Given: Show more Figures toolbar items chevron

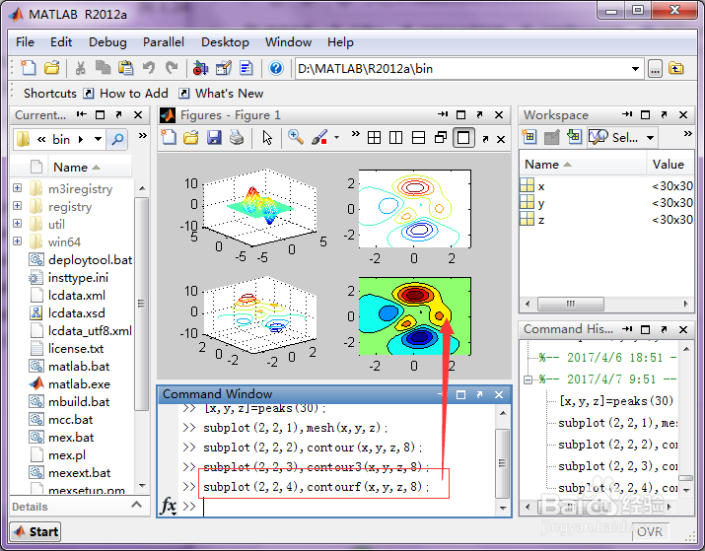Looking at the screenshot, I should tap(356, 133).
